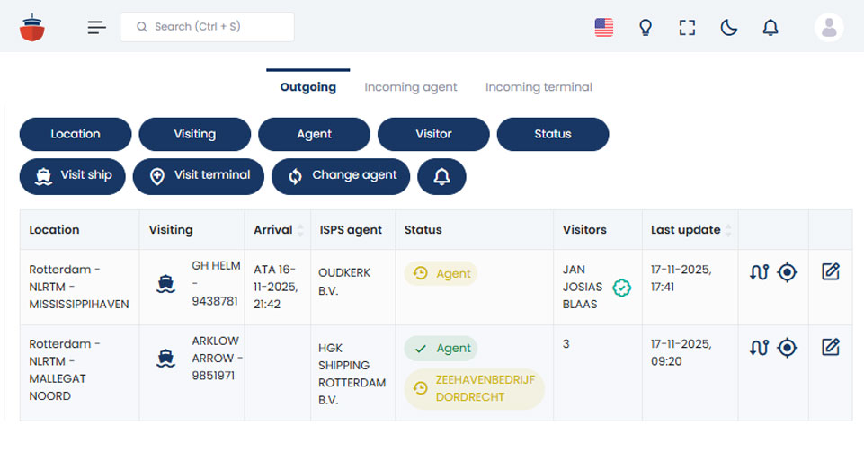This screenshot has height=470, width=864.
Task: Click the red ship logo
Action: [32, 27]
